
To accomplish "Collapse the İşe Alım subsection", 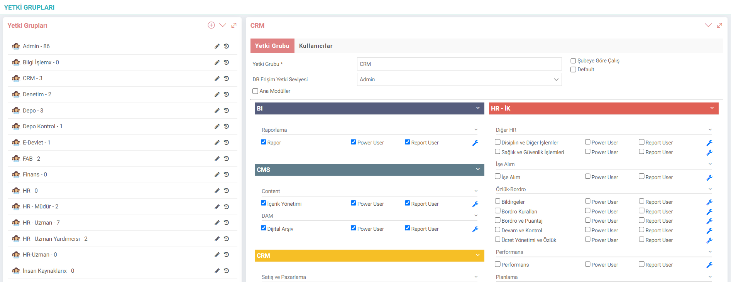I will coord(710,164).
